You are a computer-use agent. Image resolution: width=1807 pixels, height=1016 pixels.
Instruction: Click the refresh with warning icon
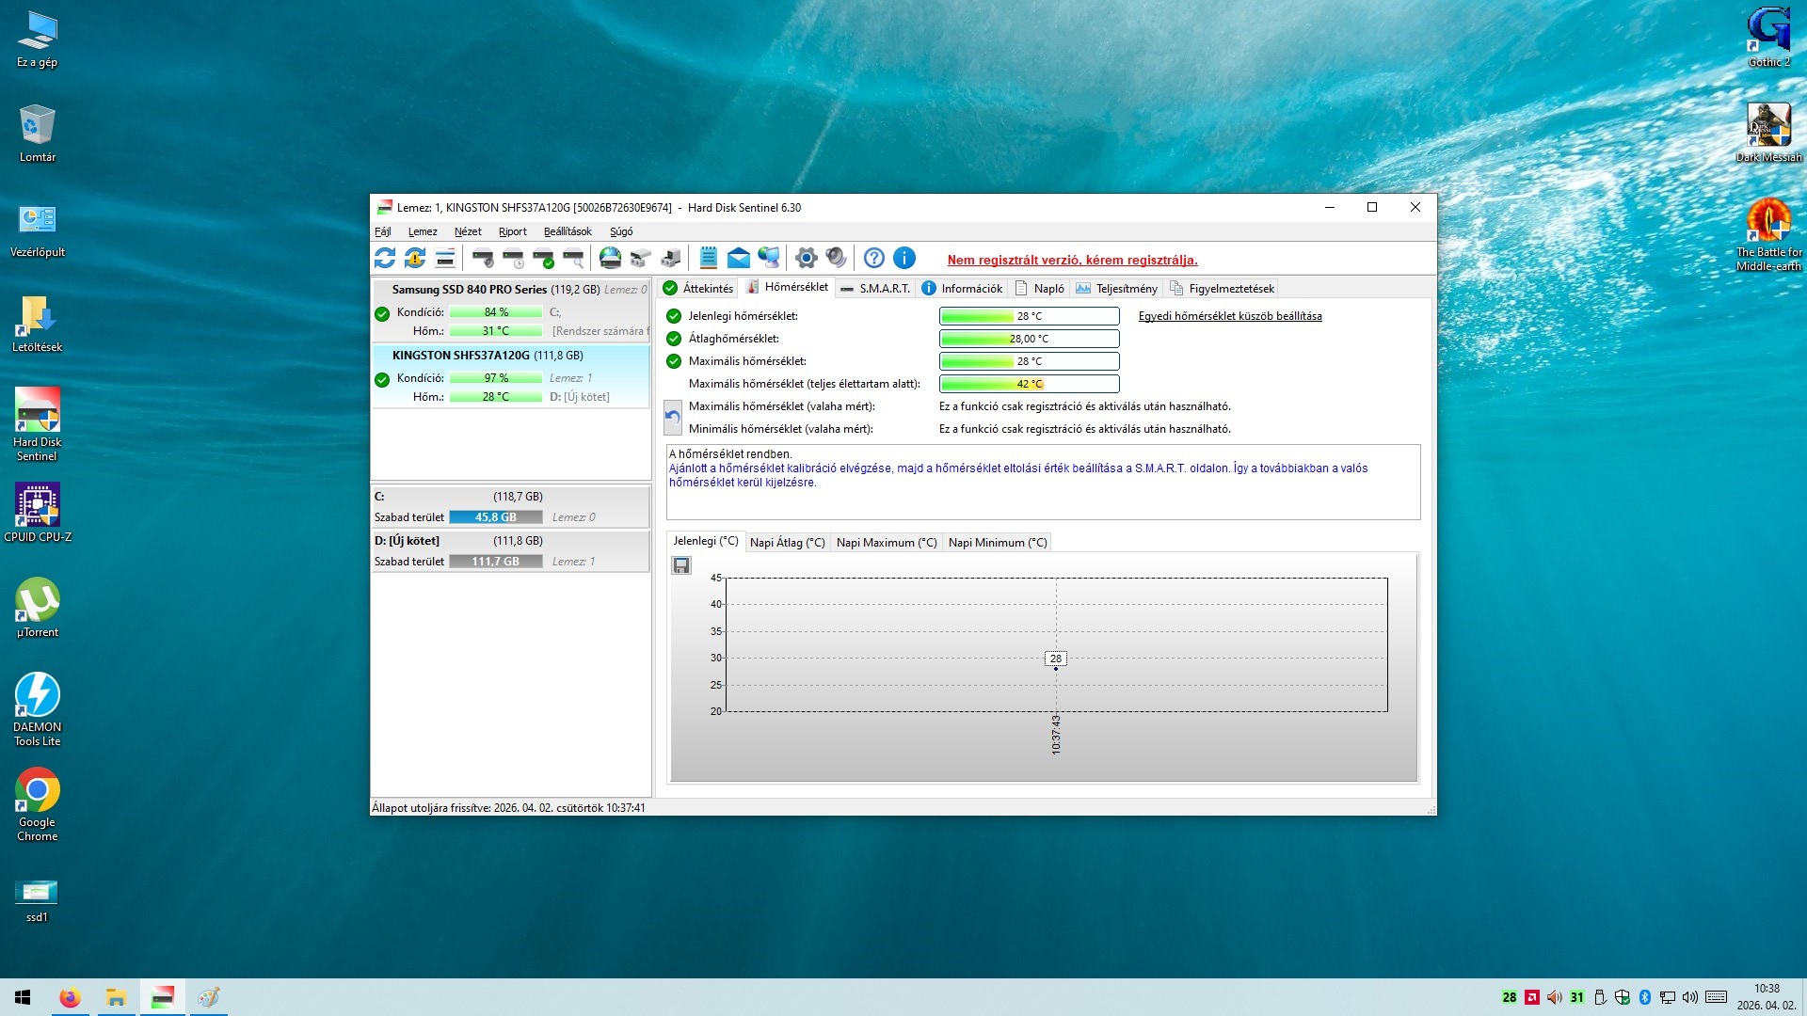pos(415,258)
